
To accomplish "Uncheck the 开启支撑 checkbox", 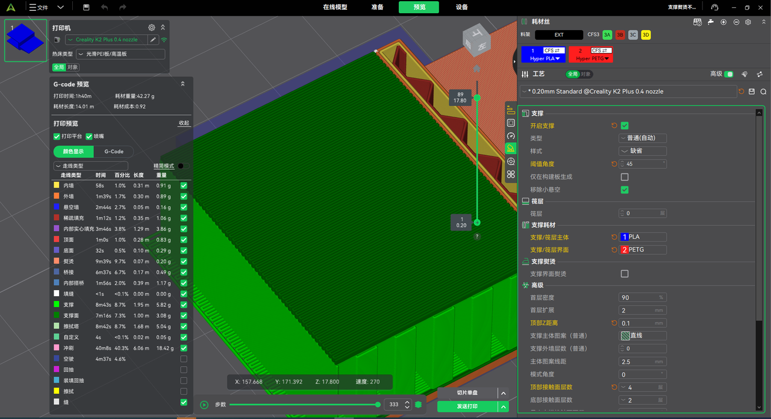I will tap(625, 126).
